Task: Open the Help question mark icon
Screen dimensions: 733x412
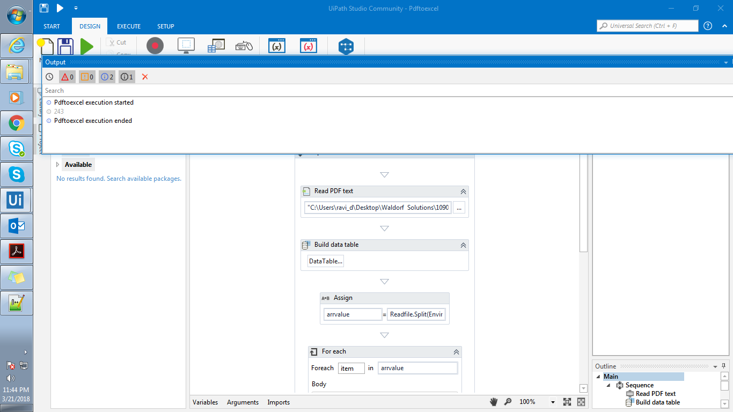Action: click(708, 26)
